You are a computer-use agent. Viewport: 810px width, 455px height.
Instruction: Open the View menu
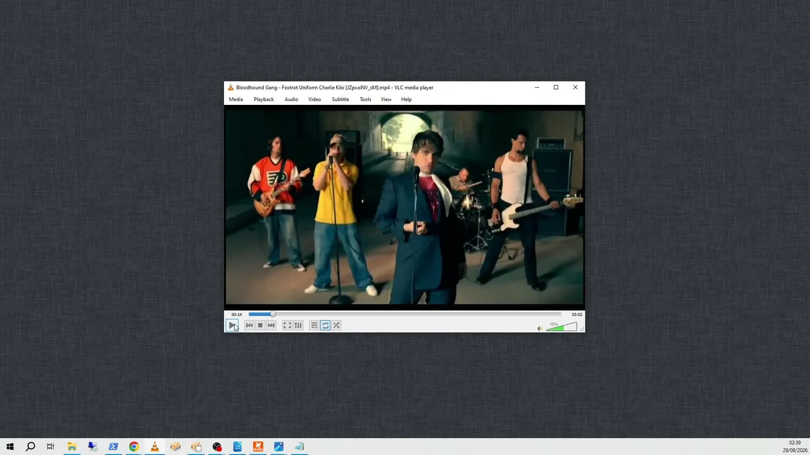[x=386, y=99]
